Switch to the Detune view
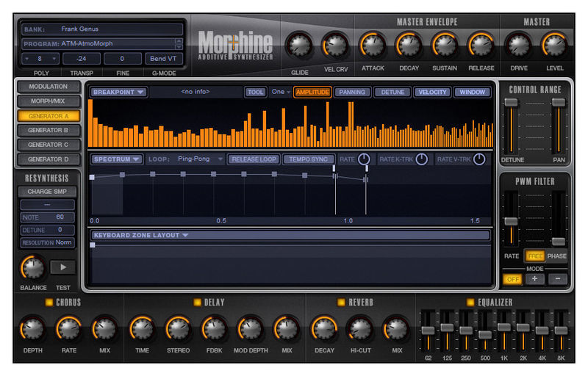Viewport: 588px width, 376px height. click(392, 92)
